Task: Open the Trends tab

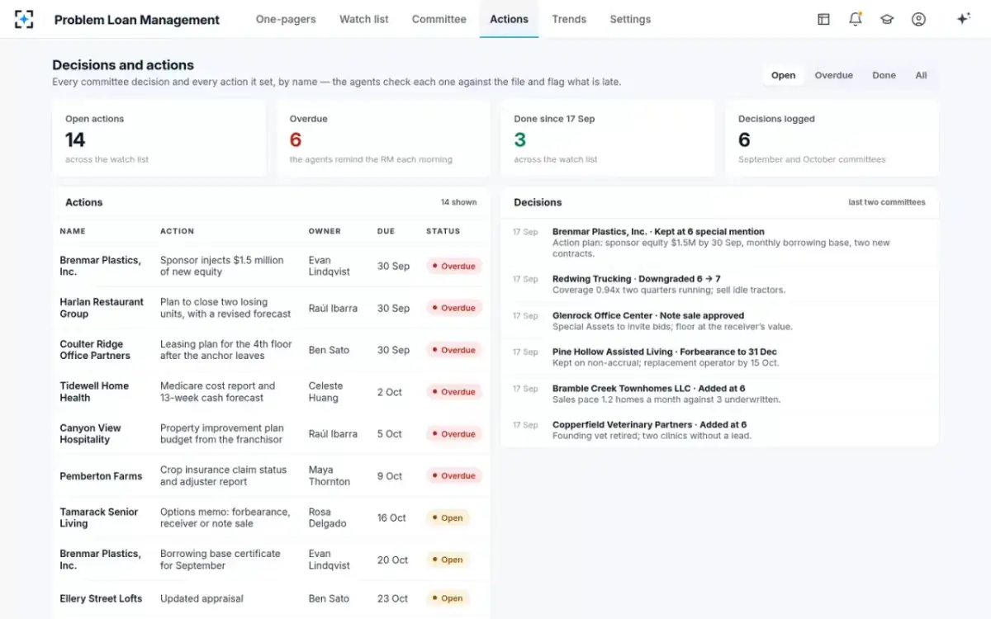Action: pos(569,19)
